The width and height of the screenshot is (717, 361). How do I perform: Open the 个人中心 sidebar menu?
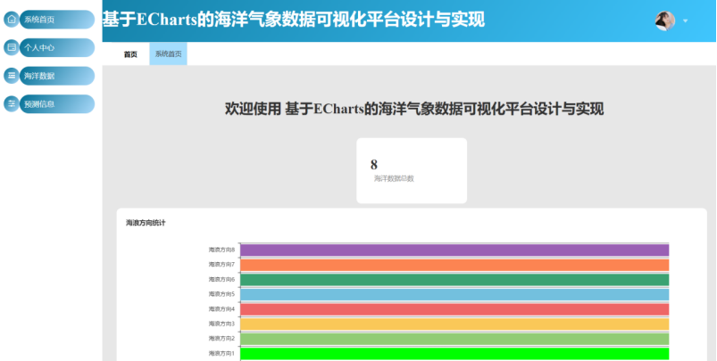tap(57, 47)
